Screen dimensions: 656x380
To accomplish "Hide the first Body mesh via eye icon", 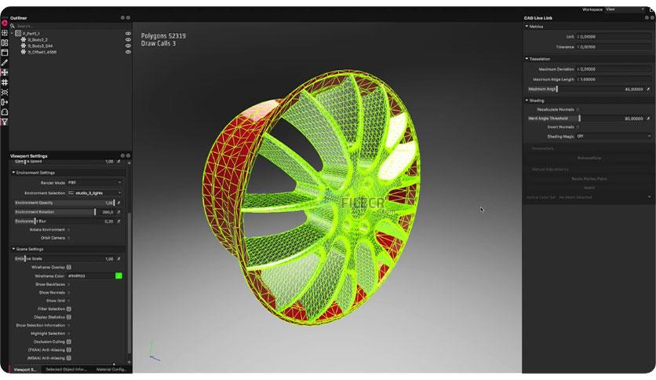I will tap(128, 40).
